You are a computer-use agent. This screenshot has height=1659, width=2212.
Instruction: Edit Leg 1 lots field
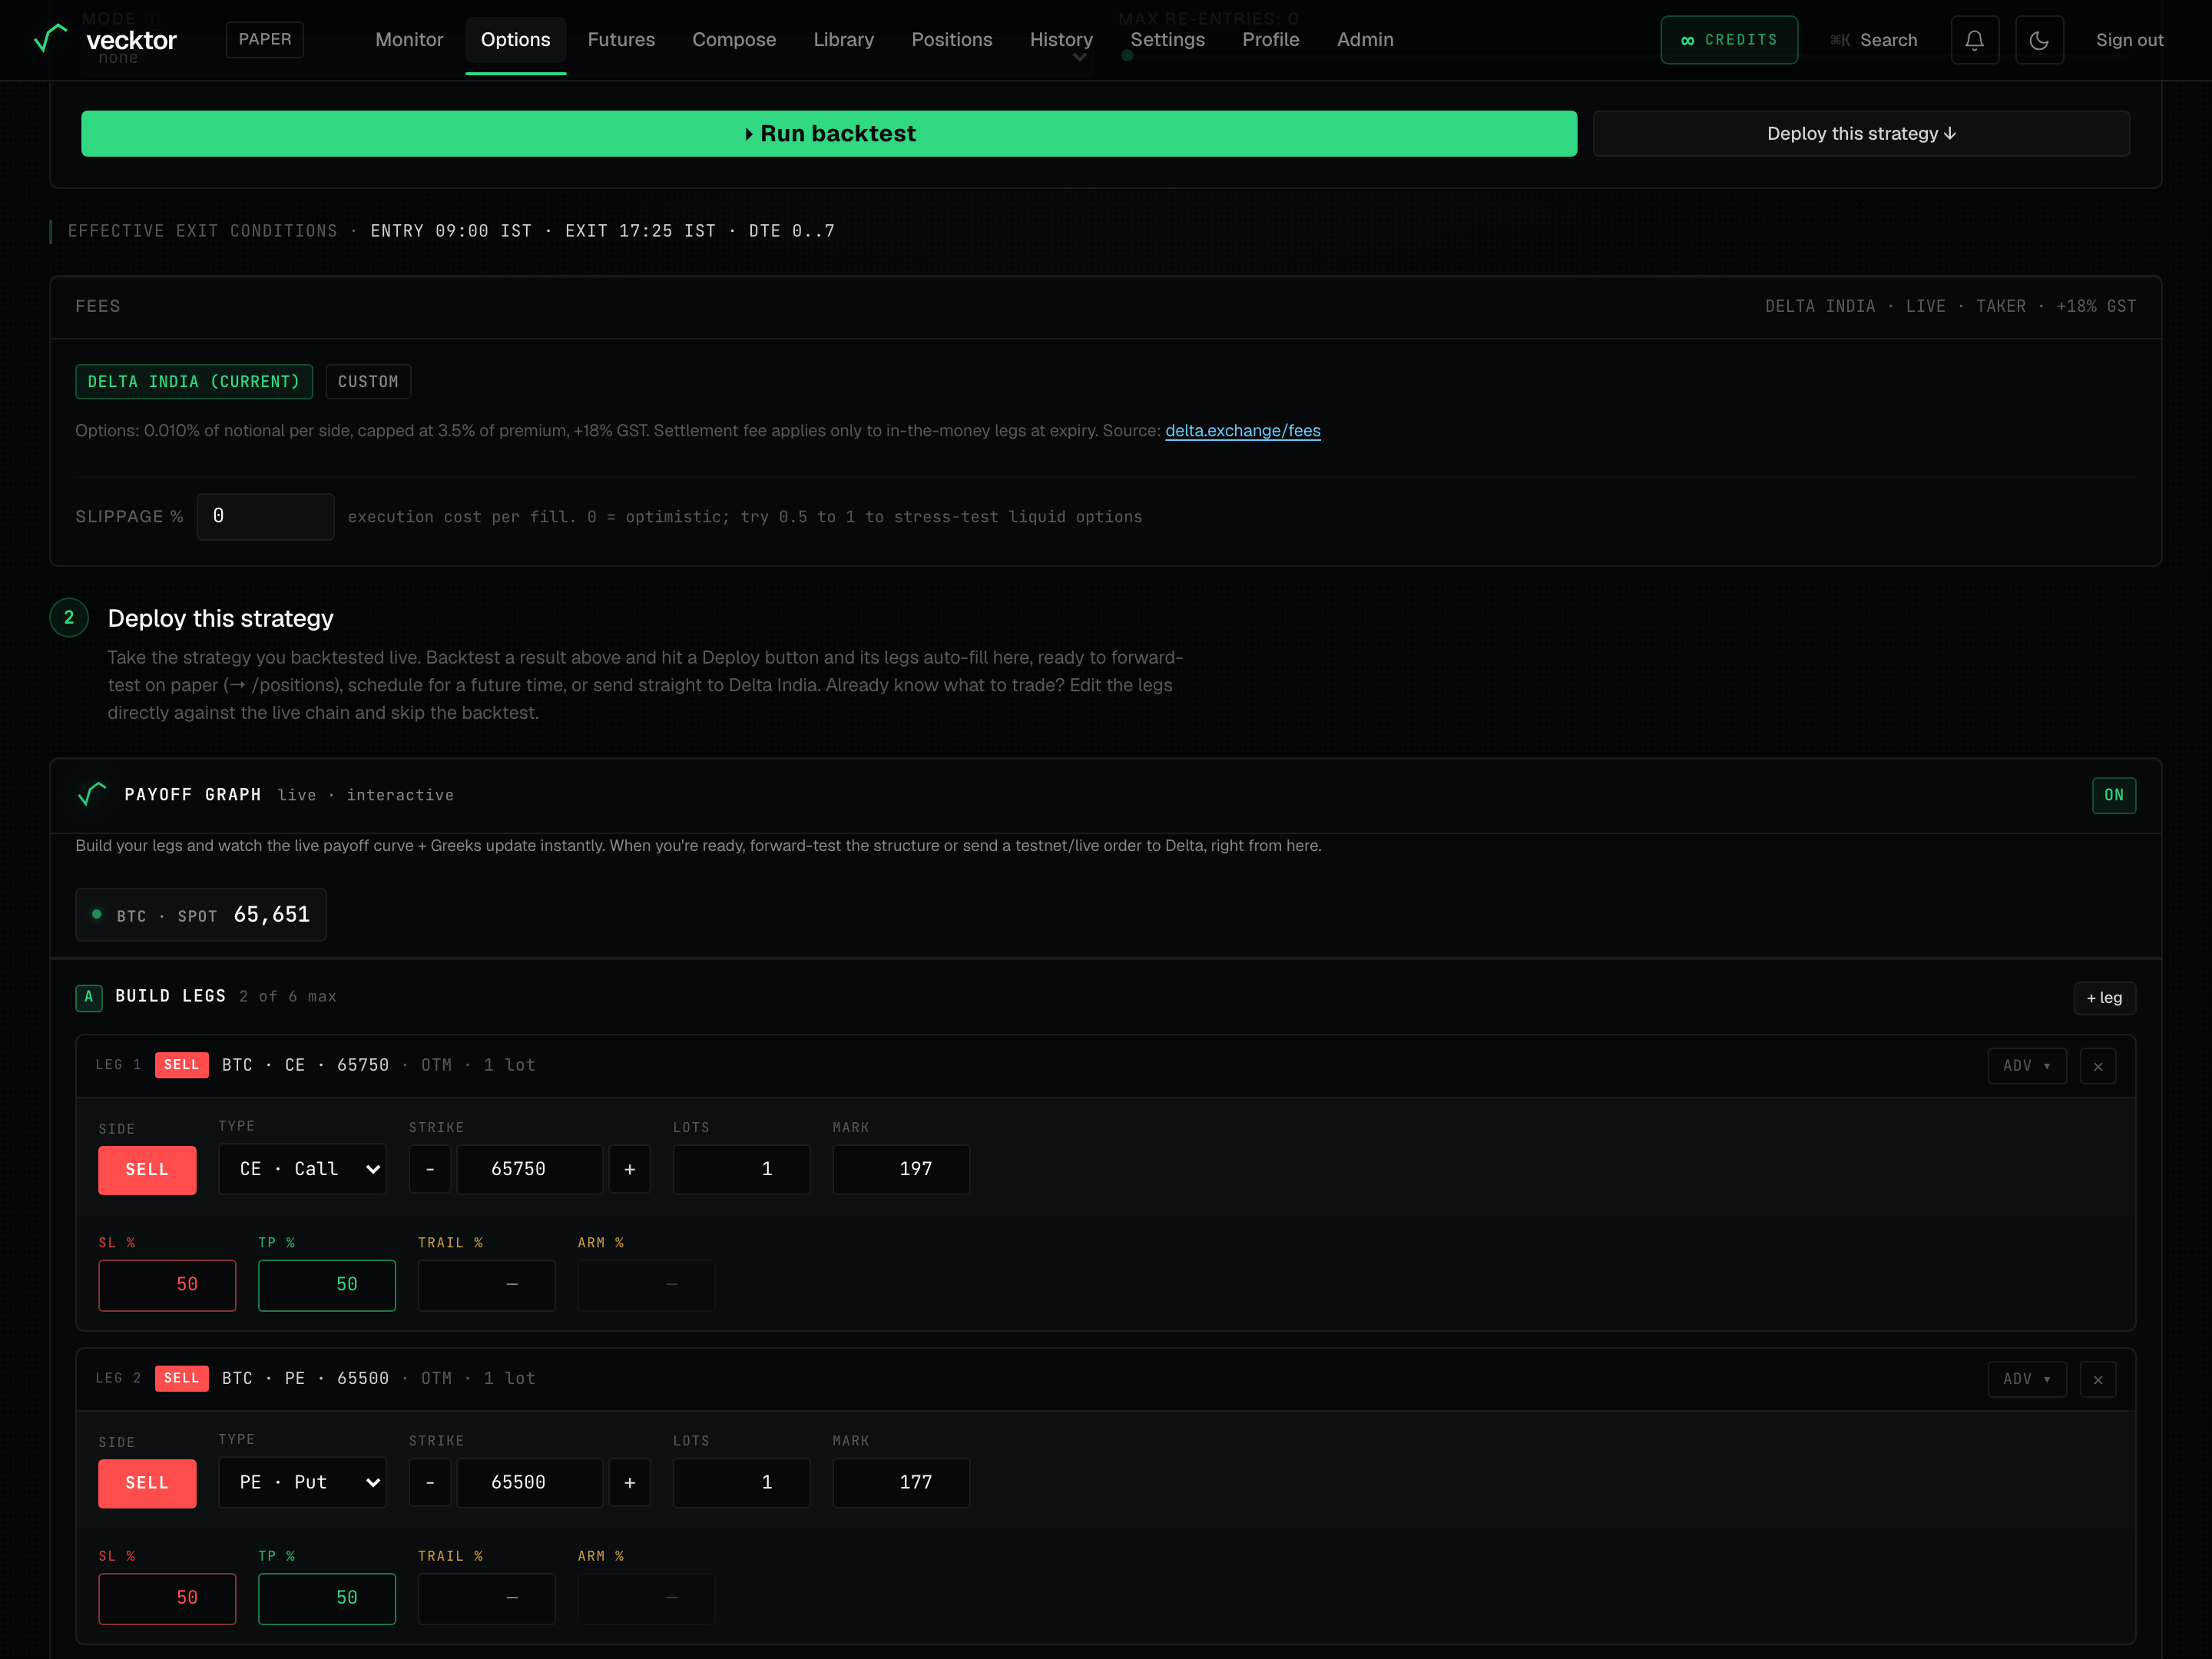click(x=741, y=1169)
